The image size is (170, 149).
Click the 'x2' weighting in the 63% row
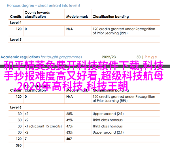(26, 133)
